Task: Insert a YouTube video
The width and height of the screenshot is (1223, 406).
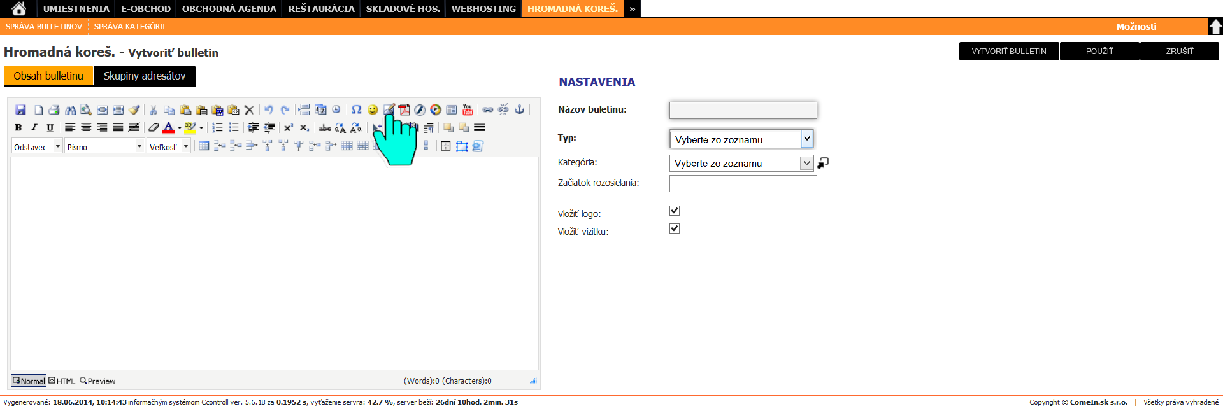Action: [468, 110]
